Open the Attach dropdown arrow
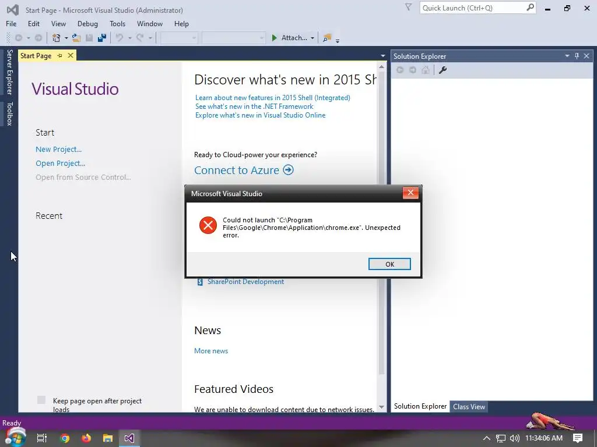 [x=312, y=38]
